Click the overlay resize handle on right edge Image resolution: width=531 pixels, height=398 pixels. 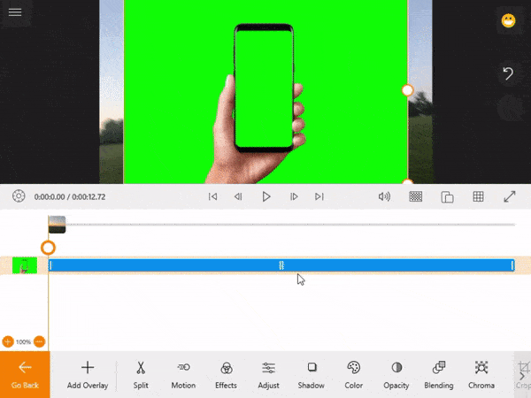click(x=407, y=90)
